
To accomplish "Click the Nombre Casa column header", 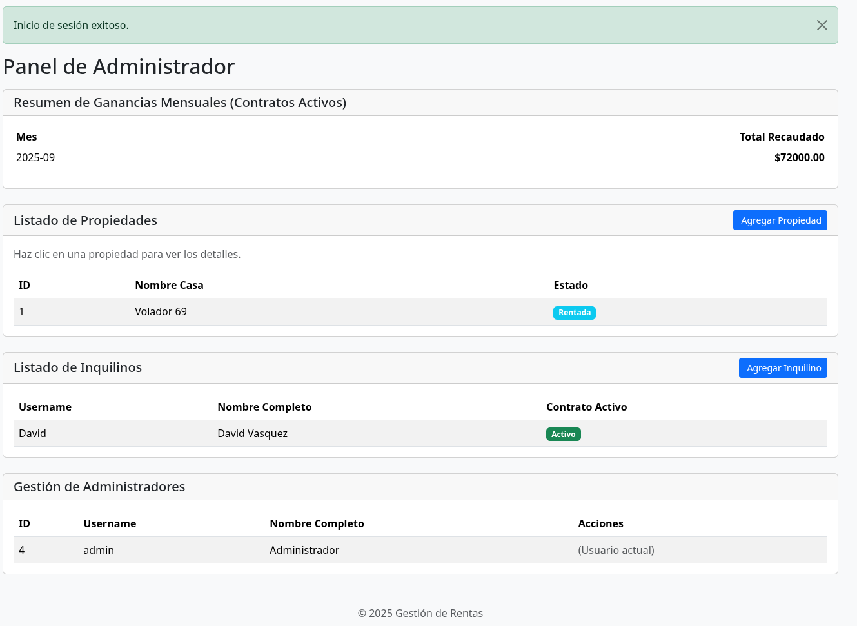I will pyautogui.click(x=169, y=286).
